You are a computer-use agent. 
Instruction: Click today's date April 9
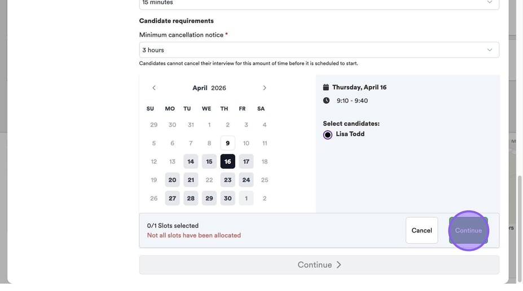[227, 143]
